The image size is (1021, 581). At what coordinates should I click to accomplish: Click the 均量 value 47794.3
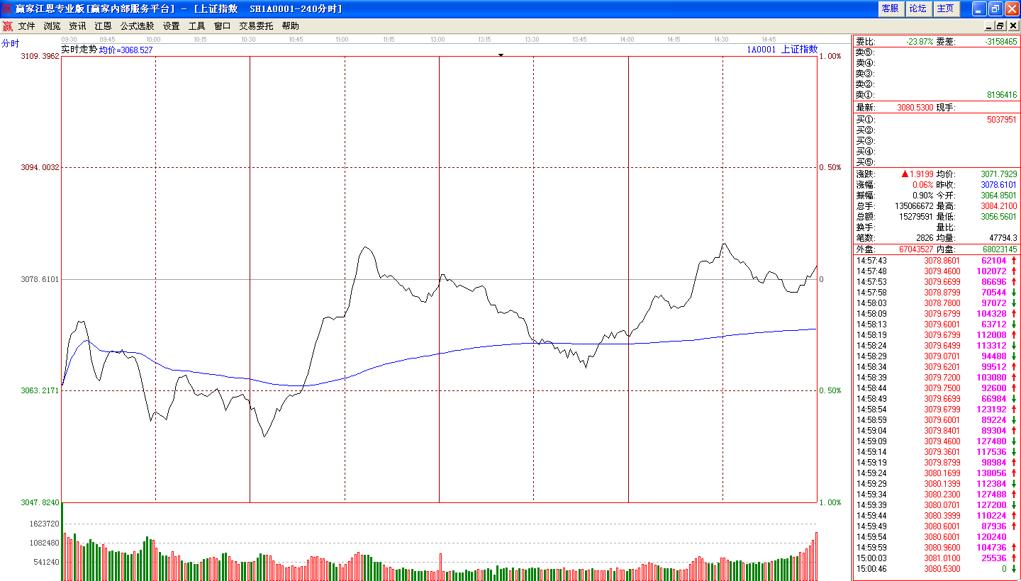tap(1003, 237)
